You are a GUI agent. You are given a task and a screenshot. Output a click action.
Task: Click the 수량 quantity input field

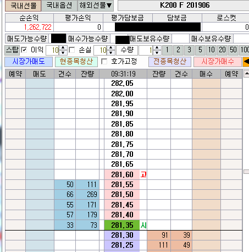pos(146,50)
